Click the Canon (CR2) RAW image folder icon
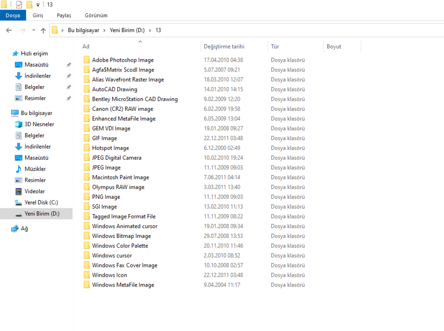 coord(87,109)
